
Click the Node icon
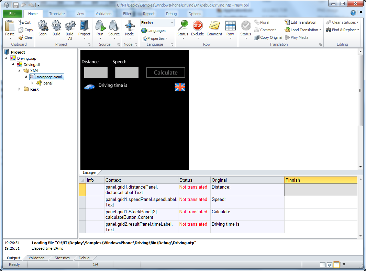[x=129, y=26]
